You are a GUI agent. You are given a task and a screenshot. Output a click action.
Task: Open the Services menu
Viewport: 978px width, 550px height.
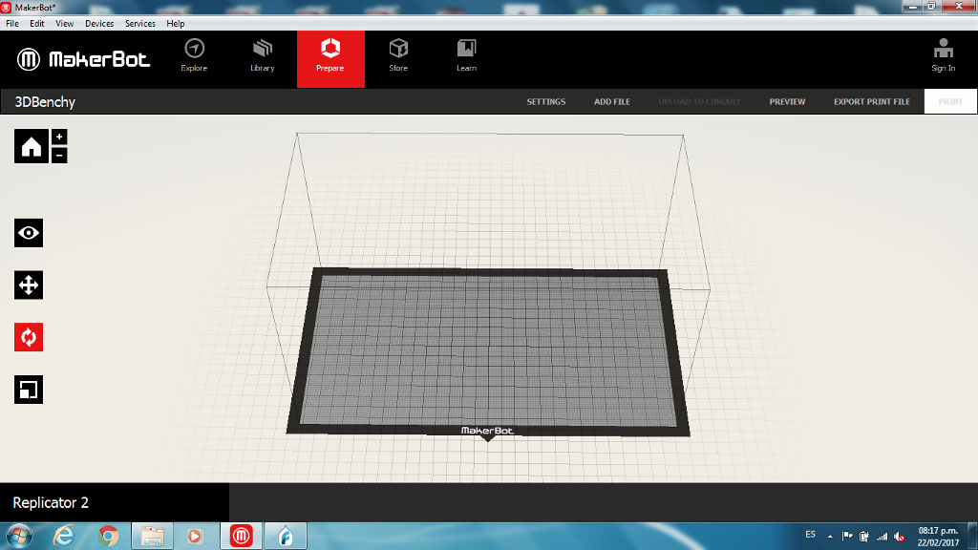[139, 24]
